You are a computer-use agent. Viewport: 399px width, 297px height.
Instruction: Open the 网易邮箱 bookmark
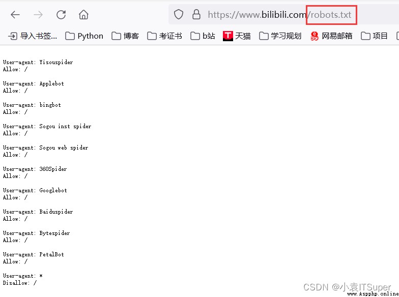[331, 36]
